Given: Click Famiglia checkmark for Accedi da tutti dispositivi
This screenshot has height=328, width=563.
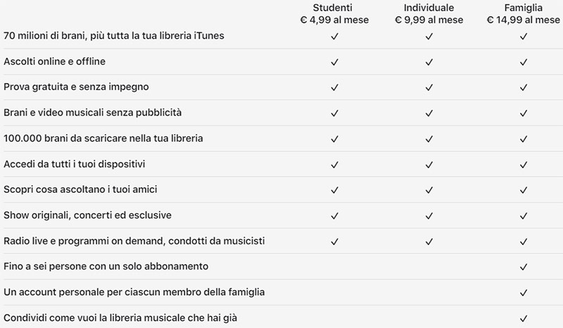Looking at the screenshot, I should tap(524, 165).
